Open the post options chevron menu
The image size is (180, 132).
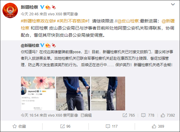[x=173, y=5]
